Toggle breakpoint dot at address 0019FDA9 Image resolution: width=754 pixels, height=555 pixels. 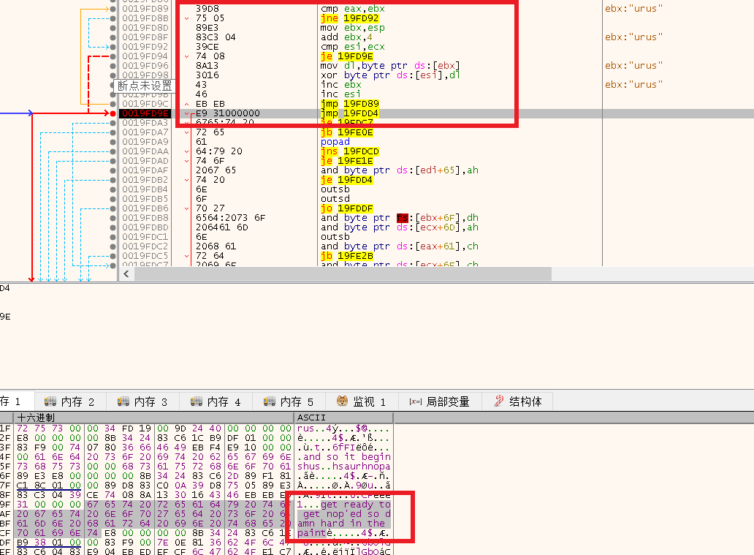[113, 142]
